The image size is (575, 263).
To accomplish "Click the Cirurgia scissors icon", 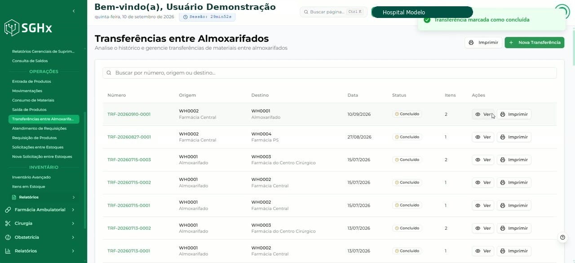I will (8, 224).
